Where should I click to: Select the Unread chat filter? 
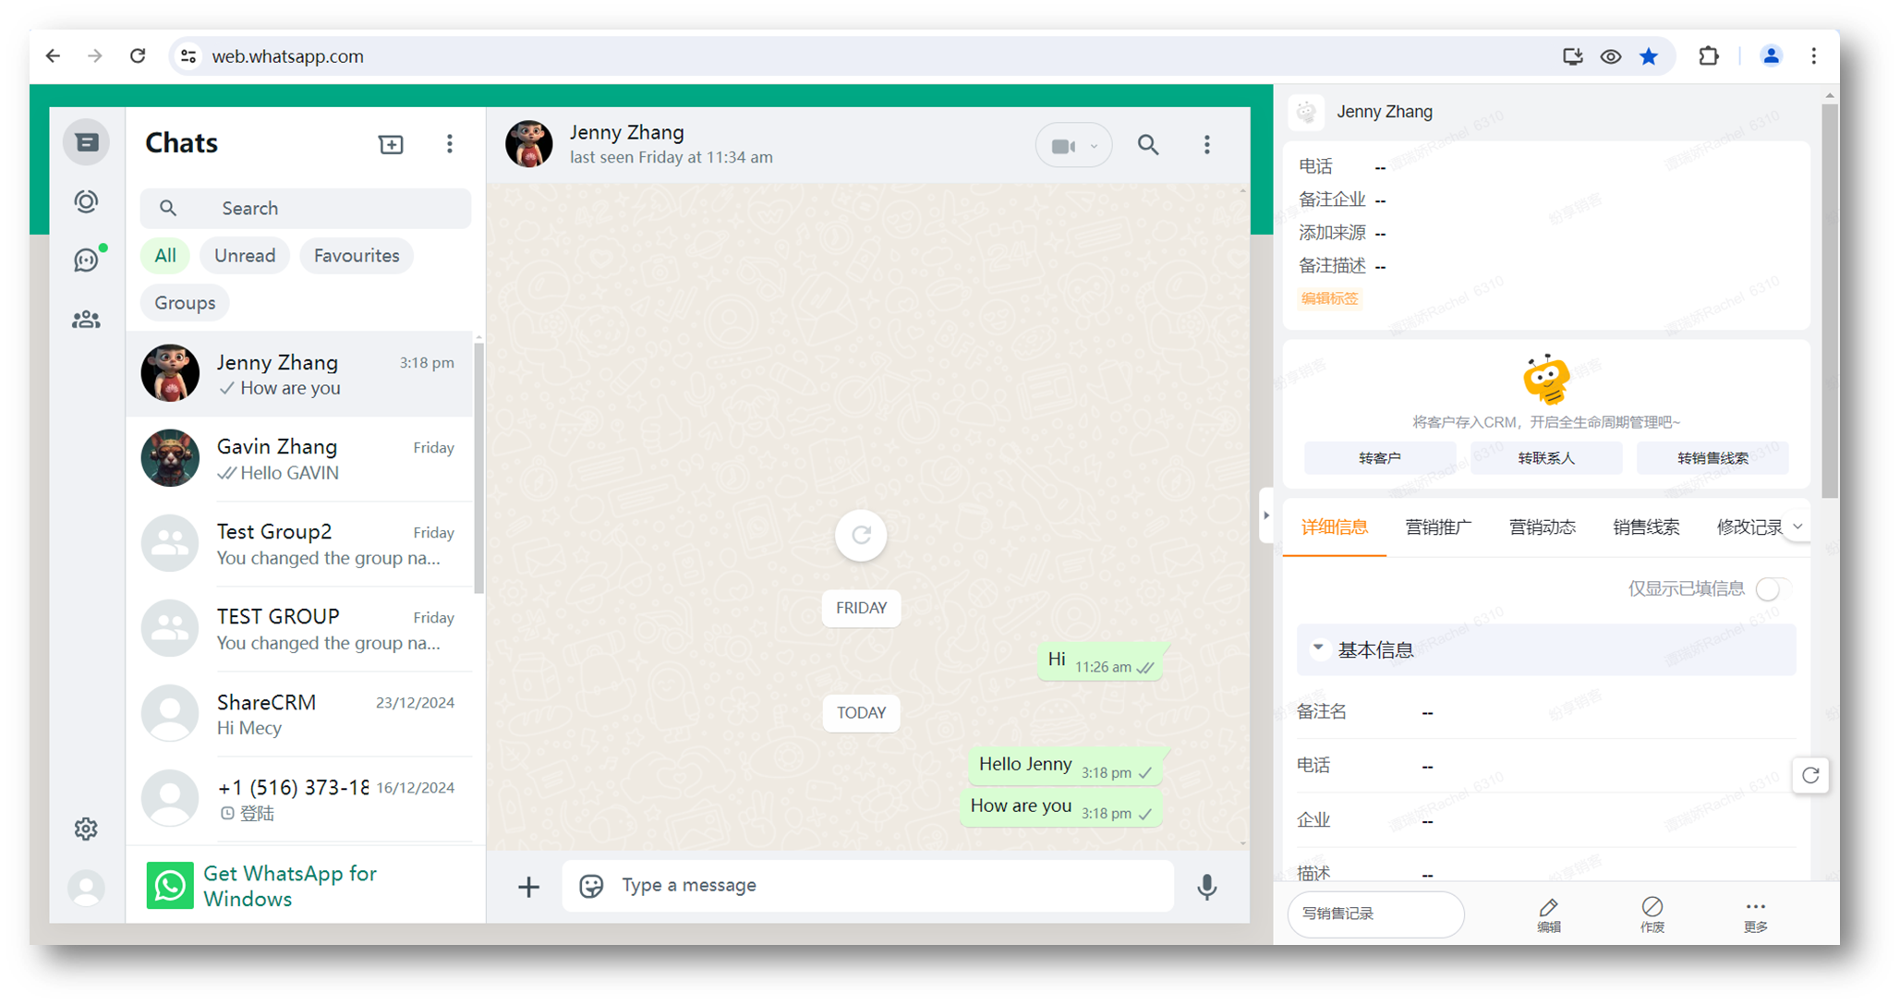pyautogui.click(x=245, y=256)
